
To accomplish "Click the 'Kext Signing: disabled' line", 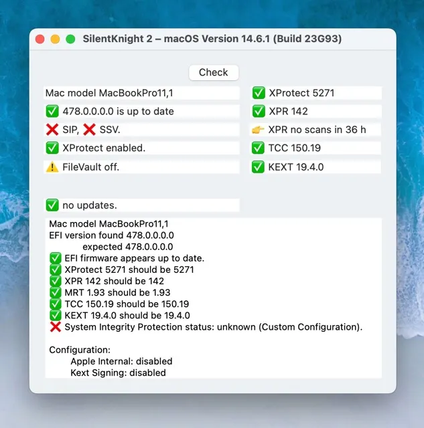I will (118, 373).
